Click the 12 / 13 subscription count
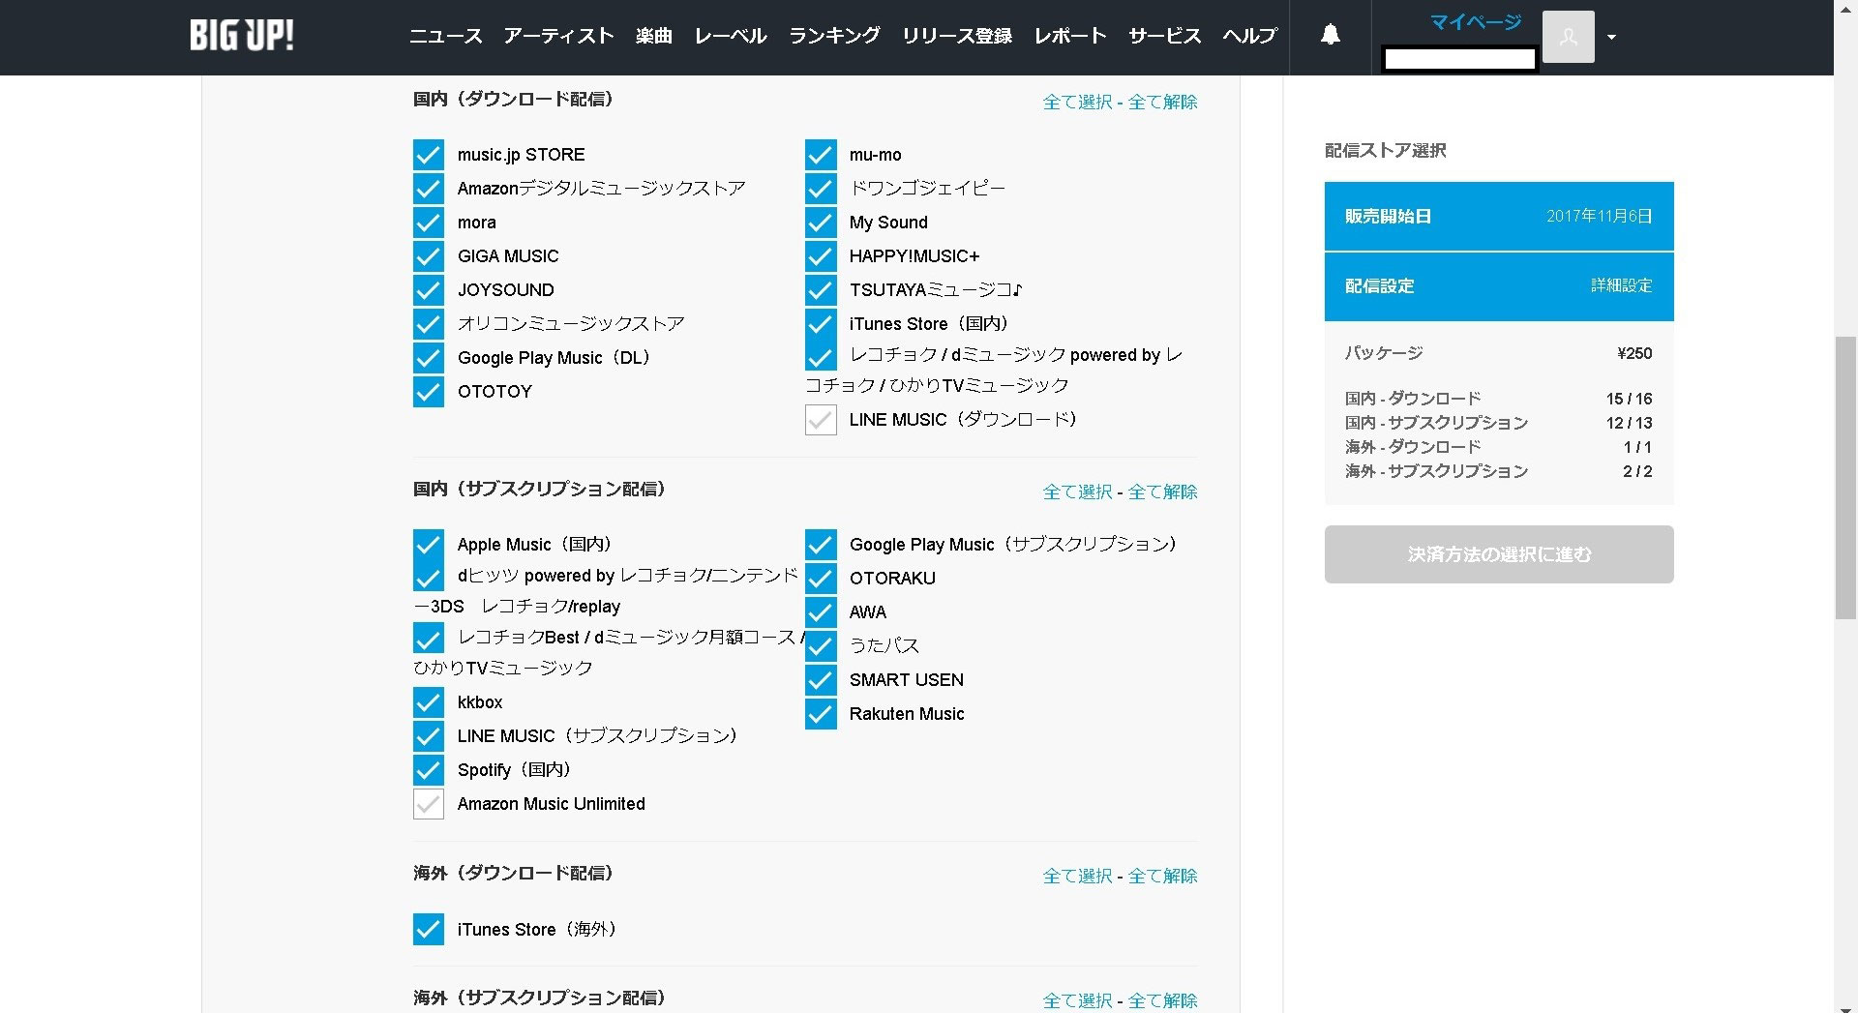Image resolution: width=1858 pixels, height=1013 pixels. (x=1630, y=424)
